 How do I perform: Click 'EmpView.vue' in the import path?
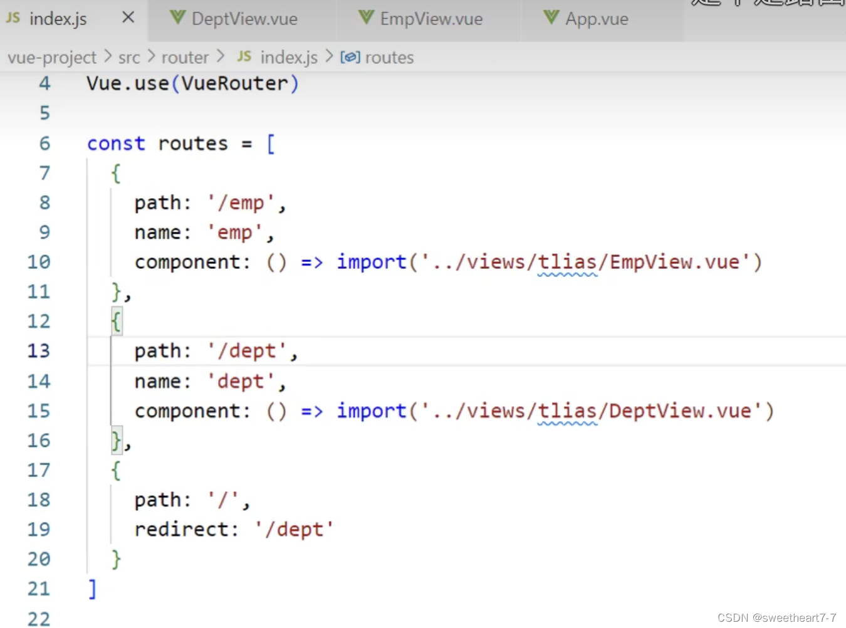(x=674, y=262)
